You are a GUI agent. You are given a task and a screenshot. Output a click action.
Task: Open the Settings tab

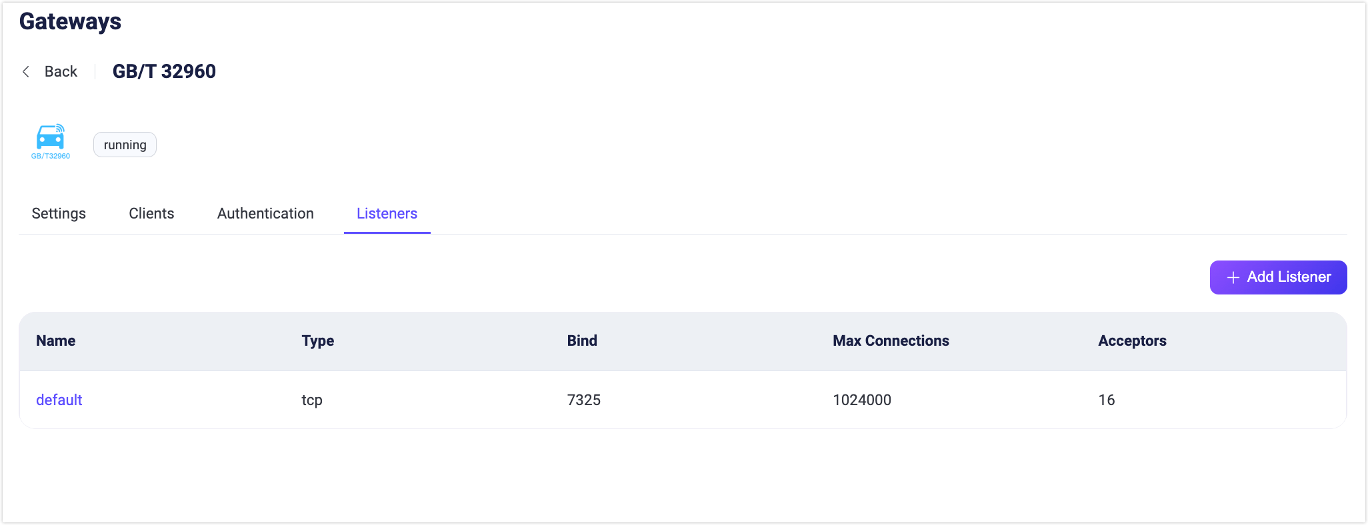[59, 214]
